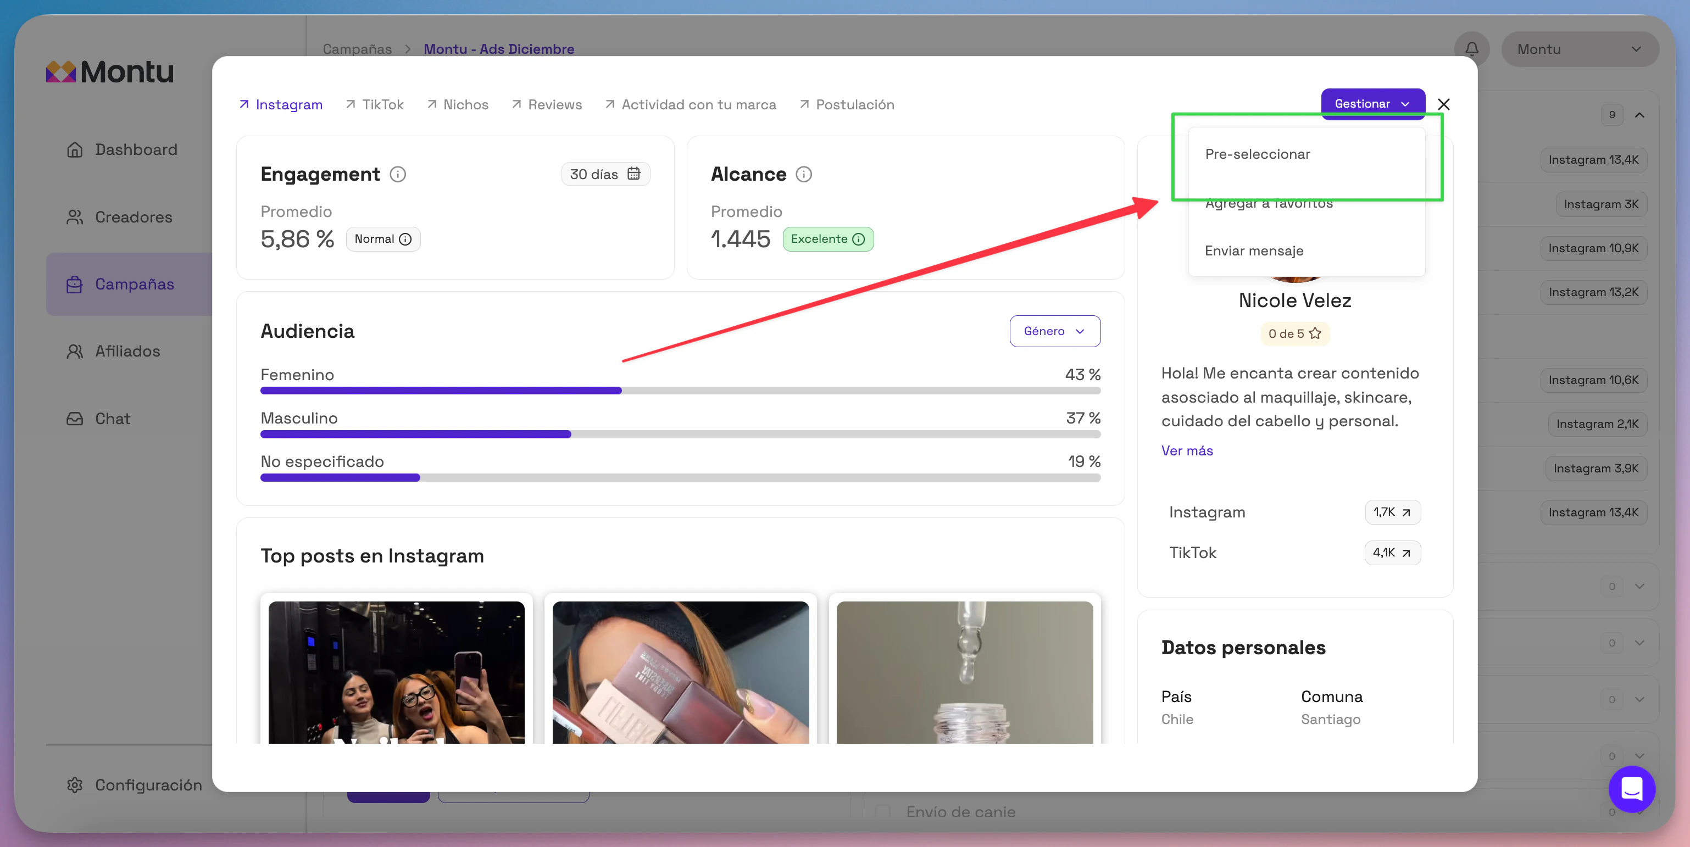Click the Montu logo
Viewport: 1690px width, 847px height.
pyautogui.click(x=110, y=71)
